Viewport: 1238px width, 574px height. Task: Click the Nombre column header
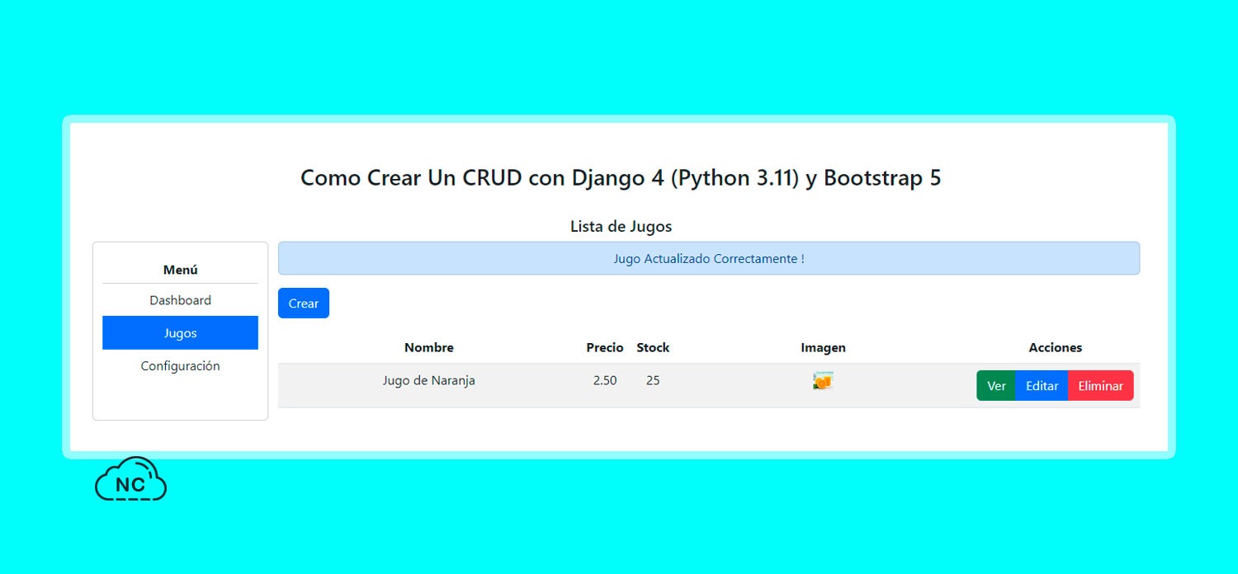click(428, 348)
